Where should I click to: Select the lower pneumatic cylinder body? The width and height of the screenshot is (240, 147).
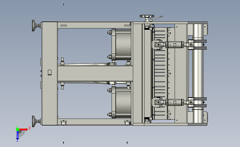tap(123, 102)
